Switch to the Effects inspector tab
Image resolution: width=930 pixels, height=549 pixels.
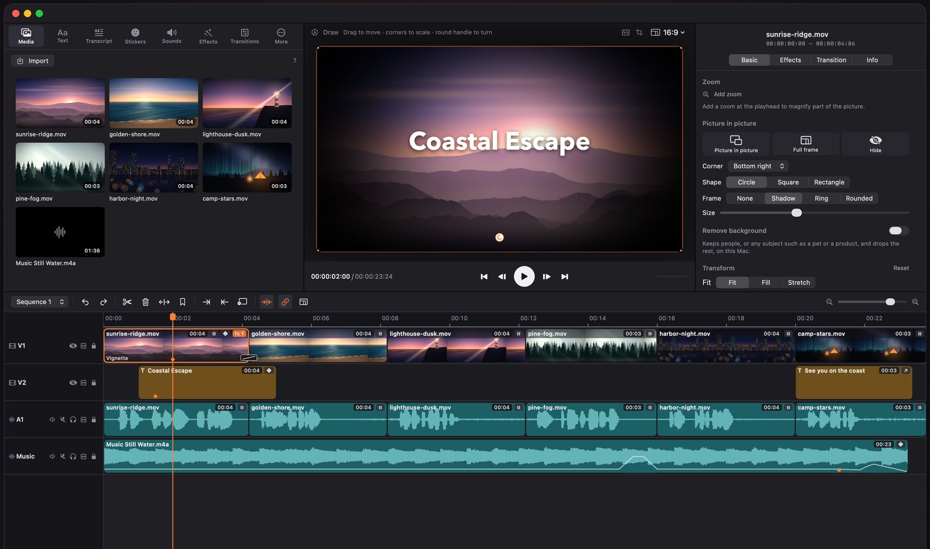click(790, 60)
